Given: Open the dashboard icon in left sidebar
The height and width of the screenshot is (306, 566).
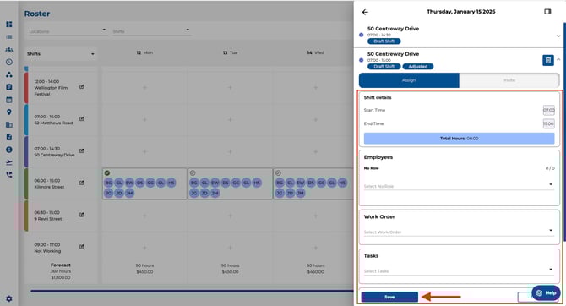Looking at the screenshot, I should [9, 25].
